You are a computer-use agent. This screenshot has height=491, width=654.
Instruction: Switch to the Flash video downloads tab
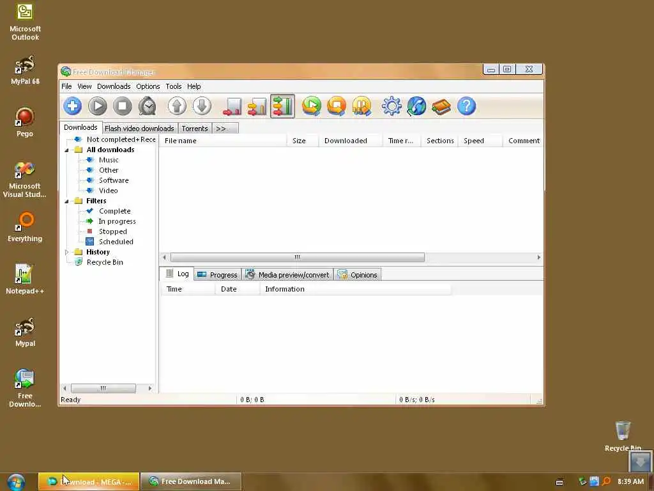139,129
